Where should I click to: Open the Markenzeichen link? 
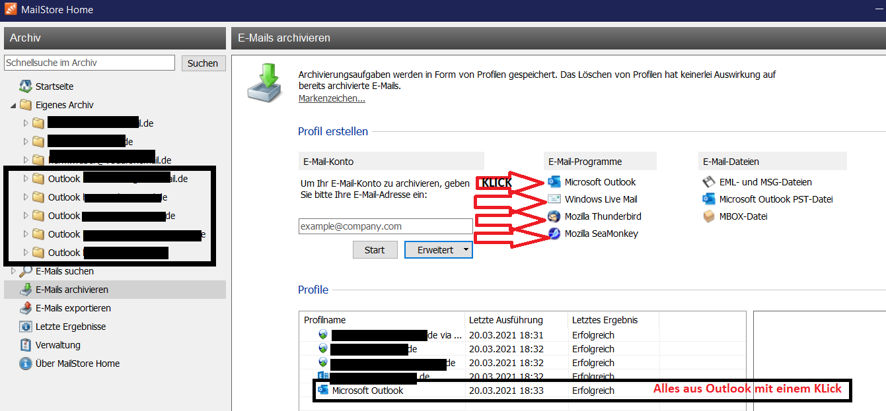pos(332,98)
